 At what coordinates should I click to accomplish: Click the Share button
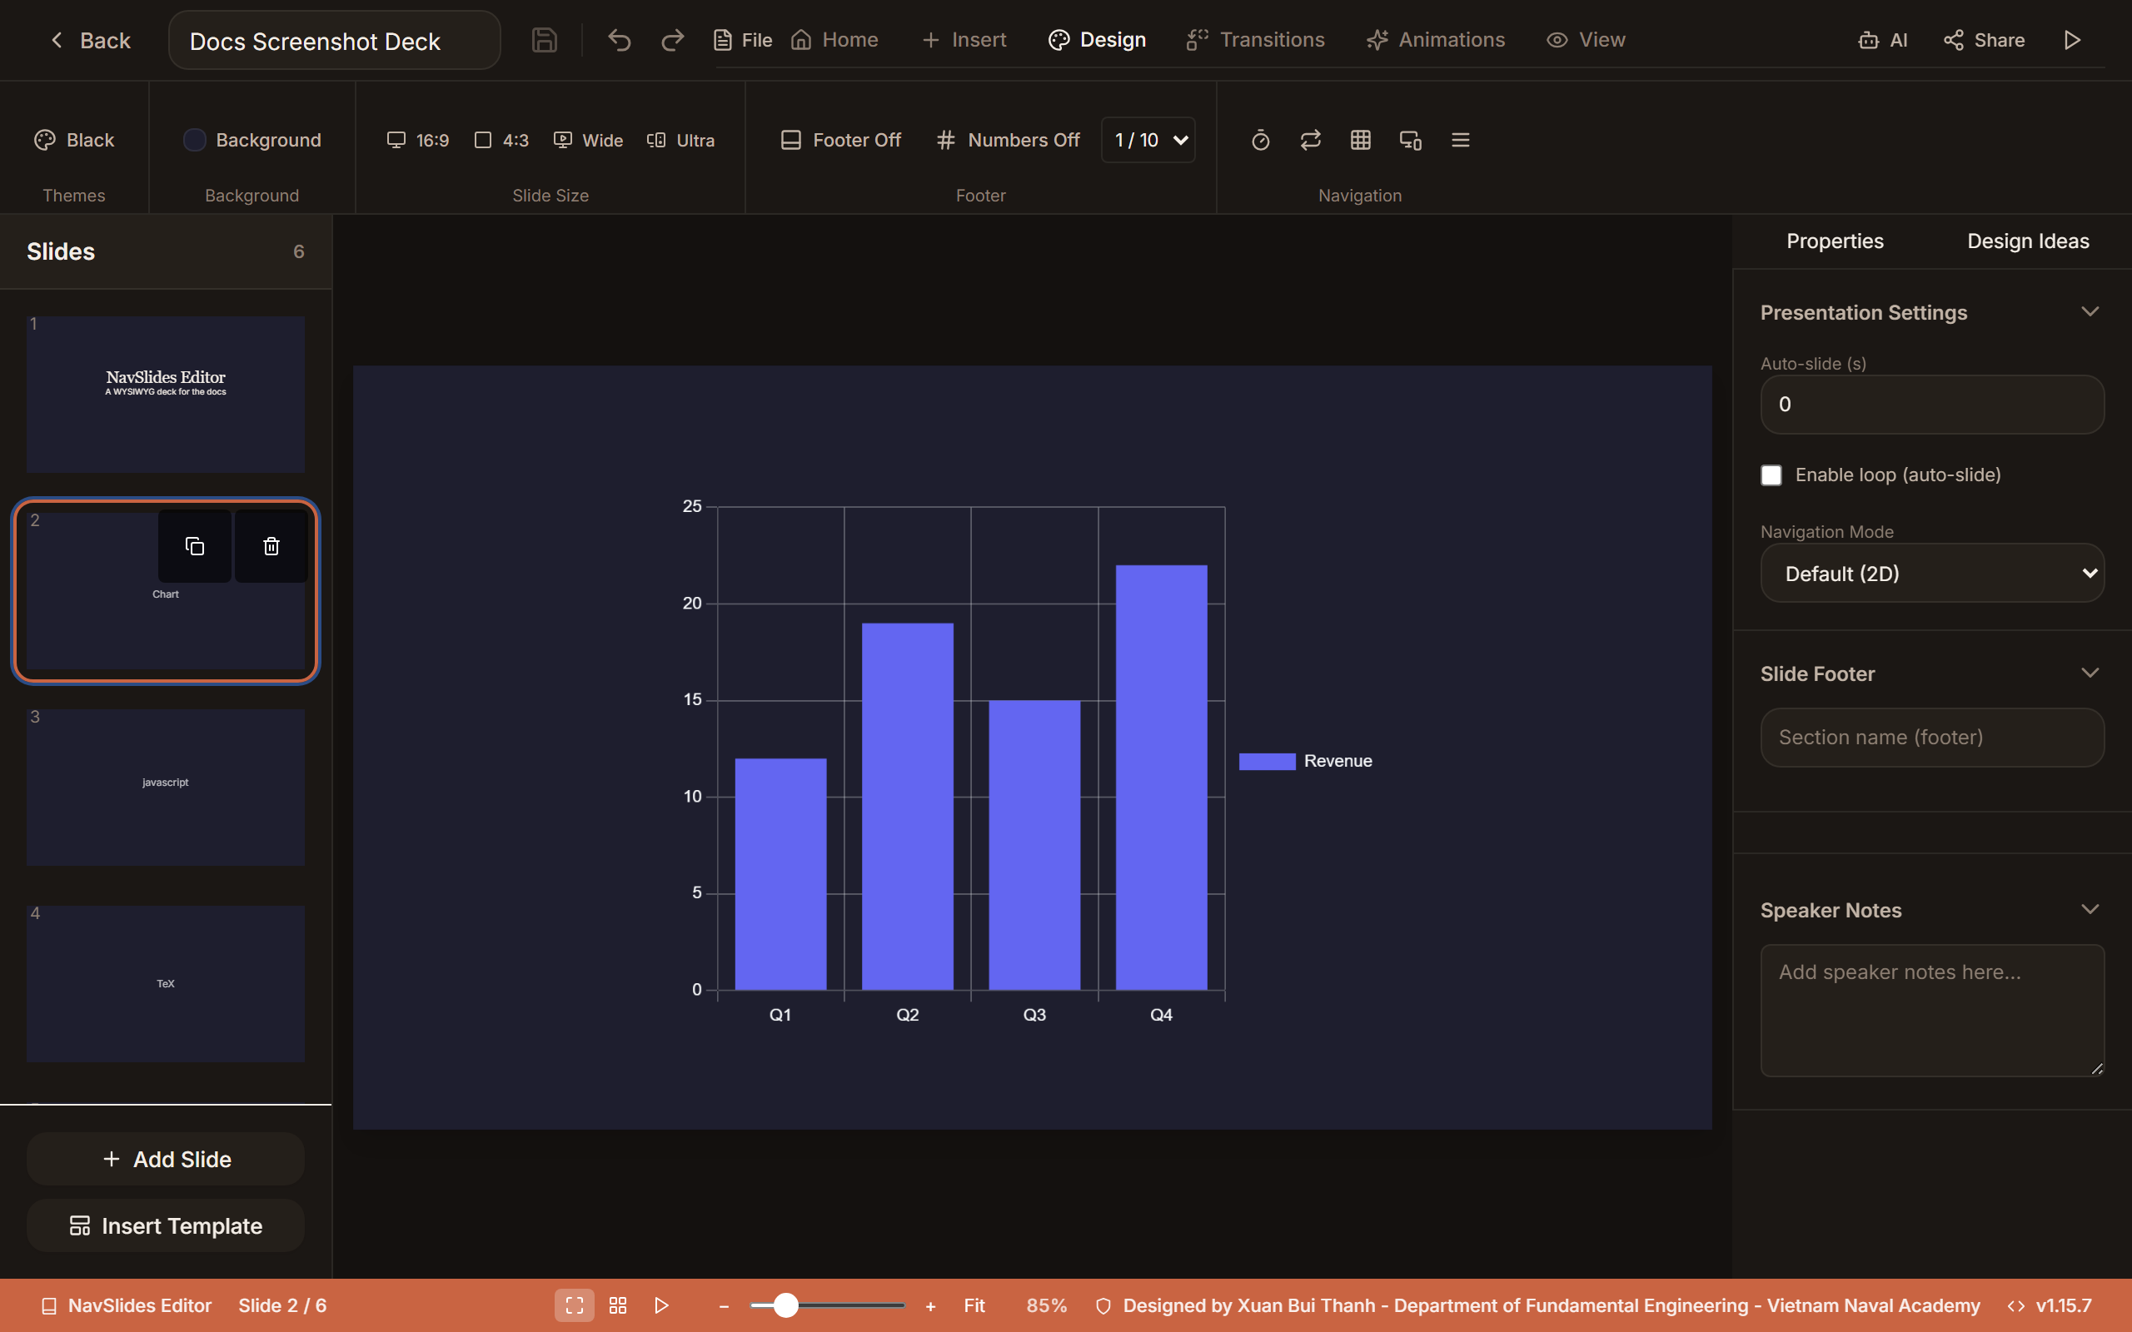(1984, 41)
